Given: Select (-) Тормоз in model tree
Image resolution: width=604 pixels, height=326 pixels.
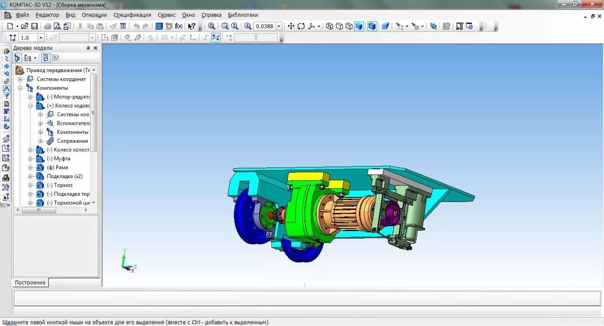Looking at the screenshot, I should click(59, 185).
